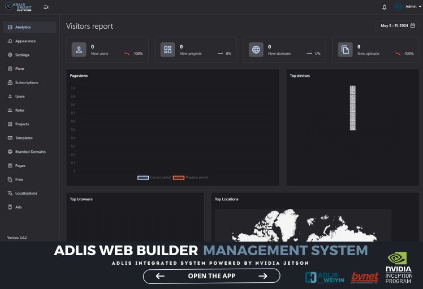
Task: Click the New projects grid icon
Action: click(x=167, y=50)
